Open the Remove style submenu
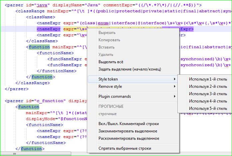The image size is (232, 156). (133, 86)
